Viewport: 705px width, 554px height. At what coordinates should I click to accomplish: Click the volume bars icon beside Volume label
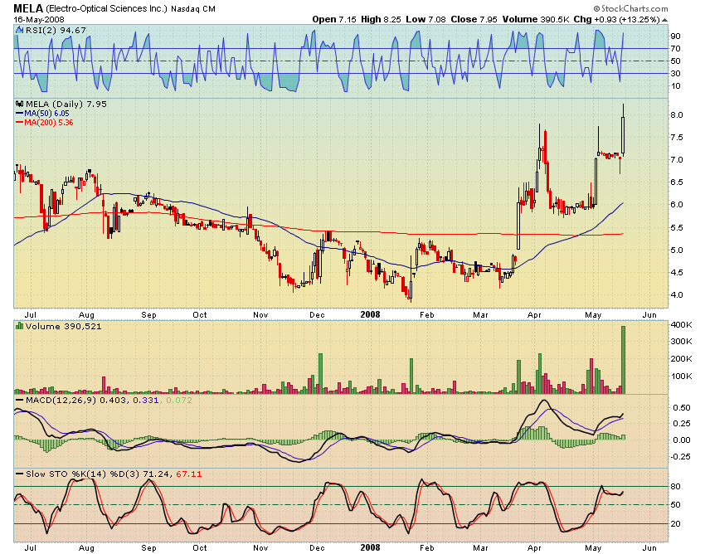(19, 326)
